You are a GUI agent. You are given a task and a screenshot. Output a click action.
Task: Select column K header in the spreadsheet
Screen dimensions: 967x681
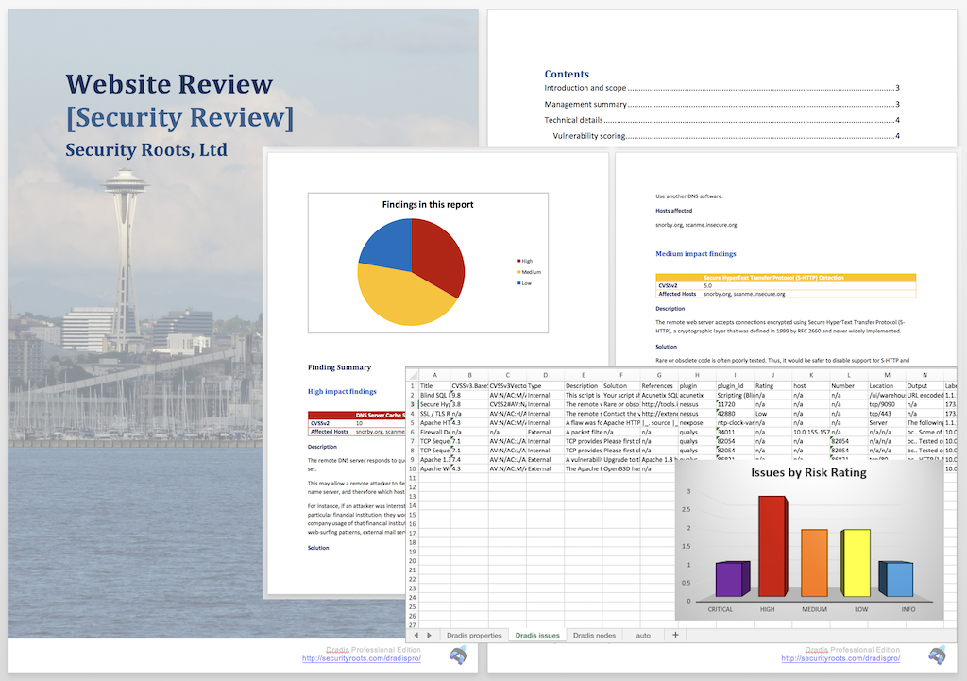pyautogui.click(x=811, y=375)
